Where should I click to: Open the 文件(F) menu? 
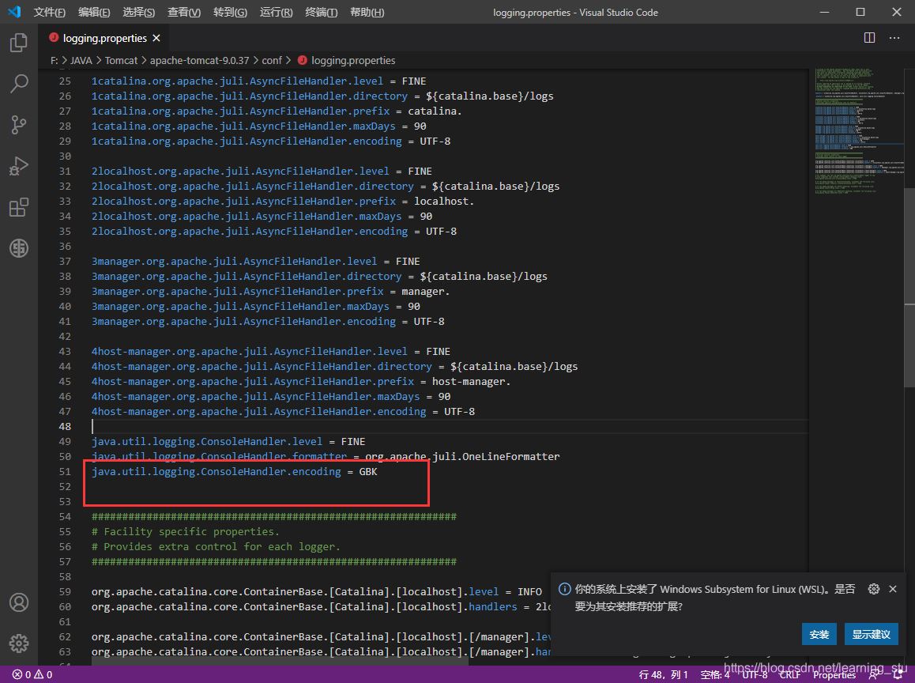50,13
